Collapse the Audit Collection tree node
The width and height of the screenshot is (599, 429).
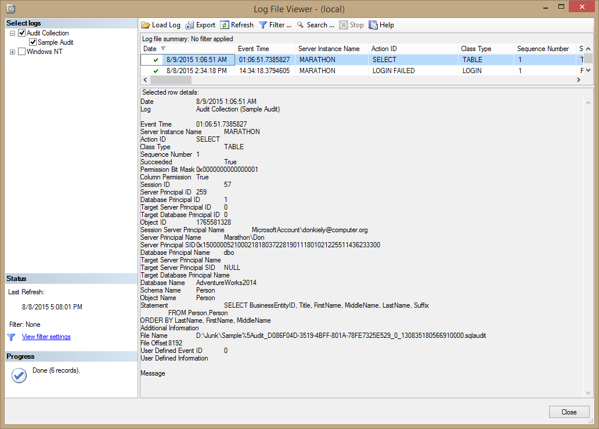(x=12, y=33)
